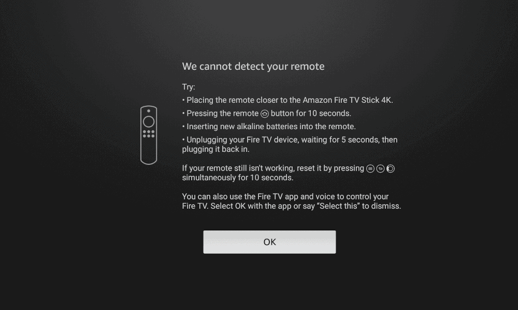Screen dimensions: 518x310
Task: Click the left navigation ring icon
Action: tap(391, 168)
